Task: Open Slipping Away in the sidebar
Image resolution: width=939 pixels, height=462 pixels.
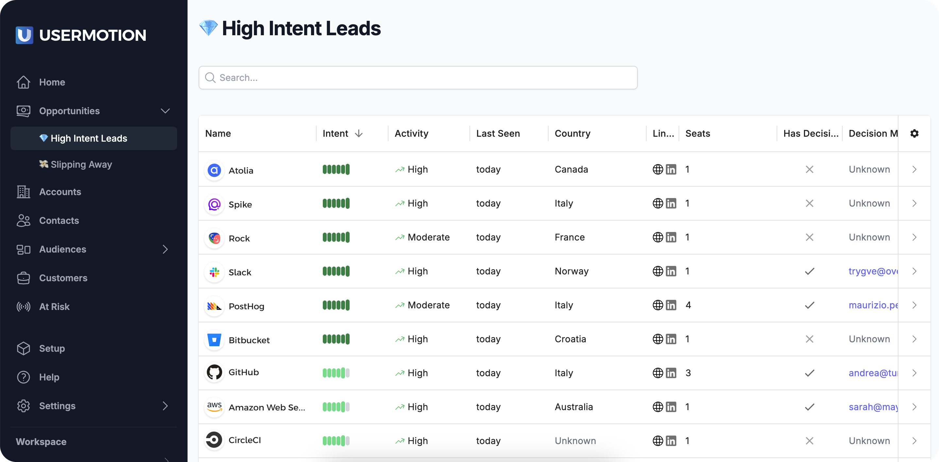Action: (81, 164)
